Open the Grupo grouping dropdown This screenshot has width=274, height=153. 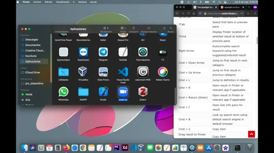(123, 28)
